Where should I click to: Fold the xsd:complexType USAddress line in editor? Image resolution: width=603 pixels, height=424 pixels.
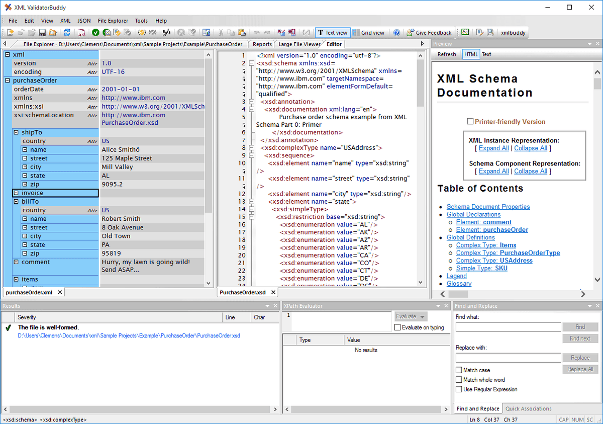251,148
